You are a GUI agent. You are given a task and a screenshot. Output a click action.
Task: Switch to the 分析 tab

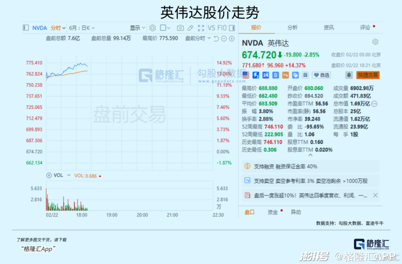(292, 28)
